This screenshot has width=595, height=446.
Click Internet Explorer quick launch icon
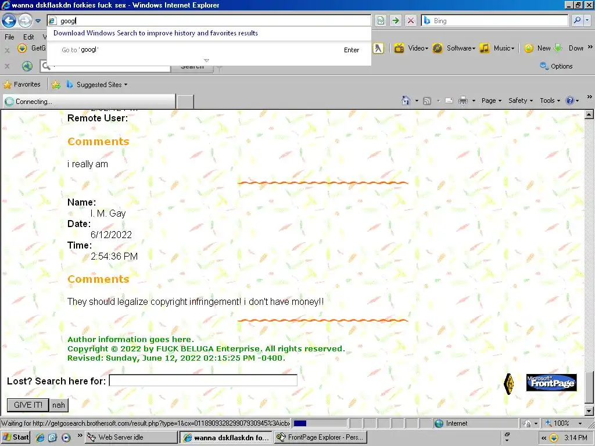click(x=40, y=437)
